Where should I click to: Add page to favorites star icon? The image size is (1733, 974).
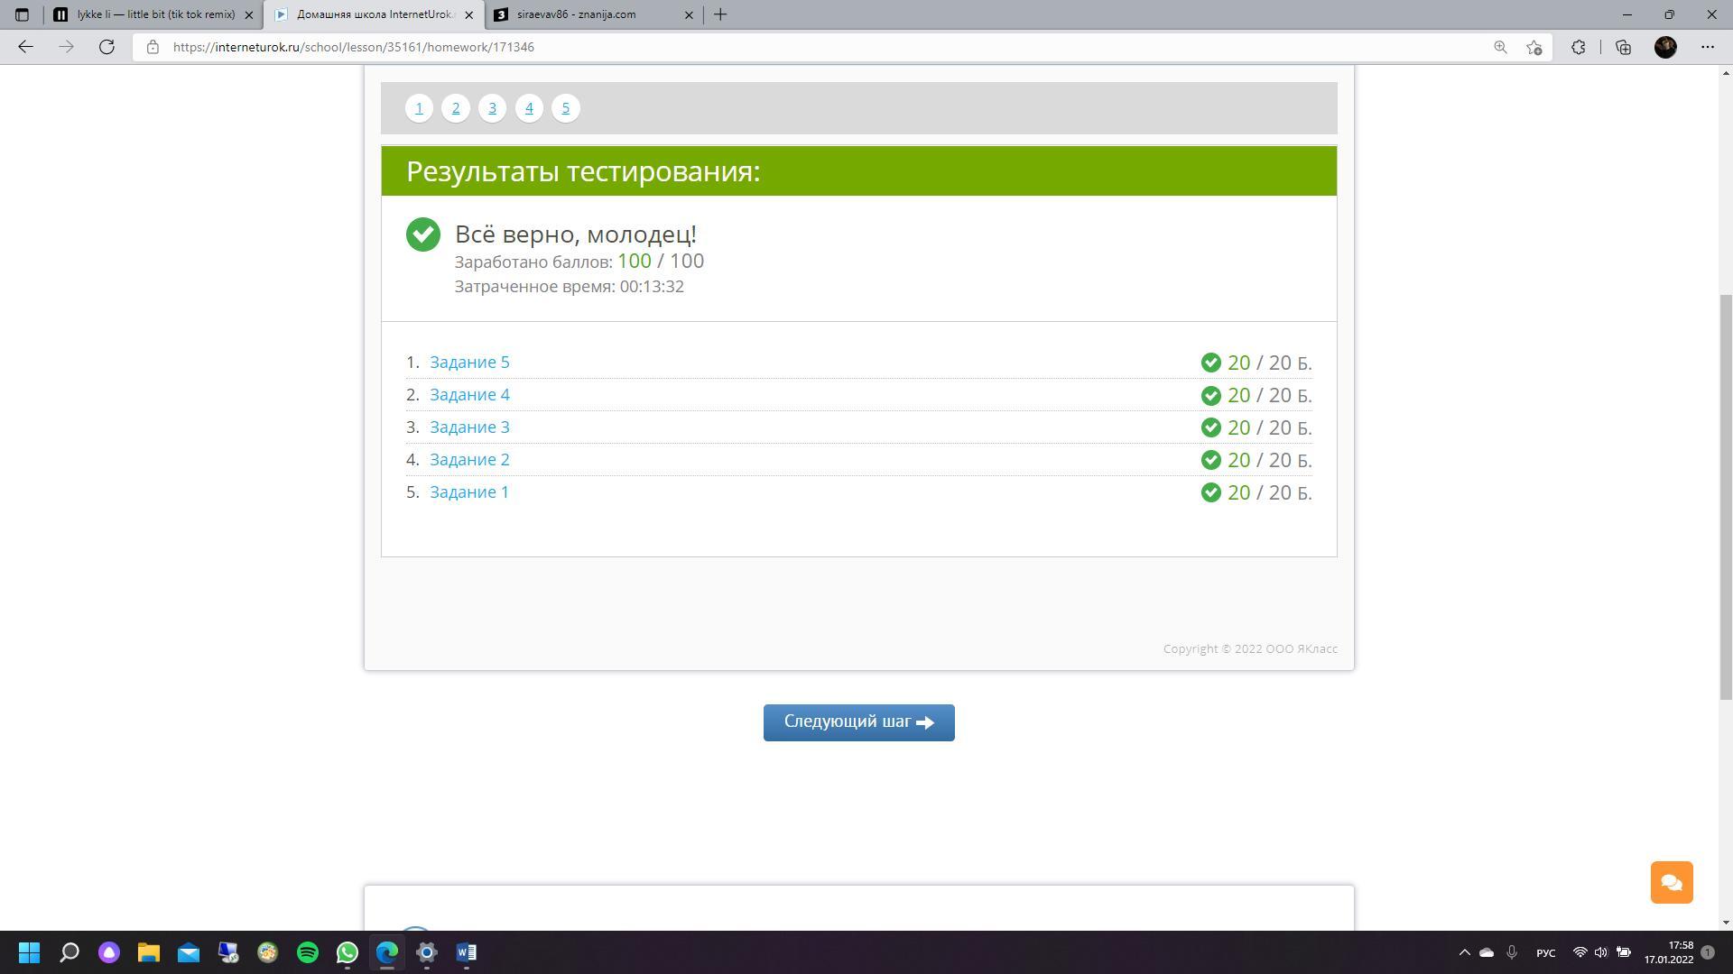(x=1534, y=47)
